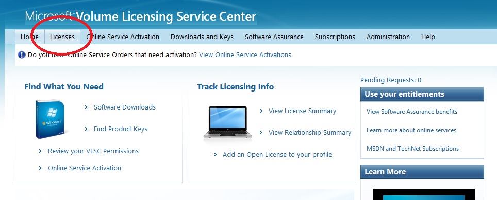
Task: Open the Licenses menu tab
Action: pyautogui.click(x=62, y=37)
